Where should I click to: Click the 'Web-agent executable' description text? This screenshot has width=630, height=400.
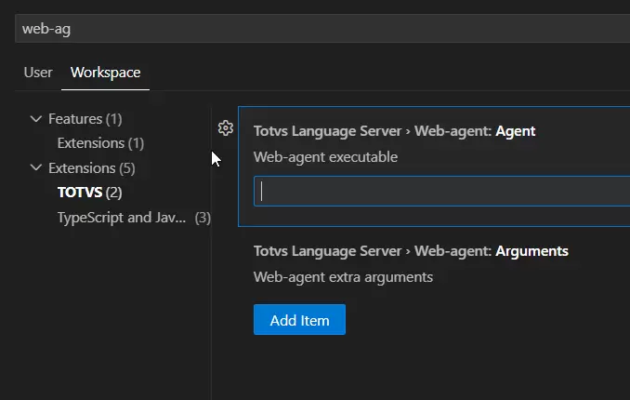coord(325,157)
